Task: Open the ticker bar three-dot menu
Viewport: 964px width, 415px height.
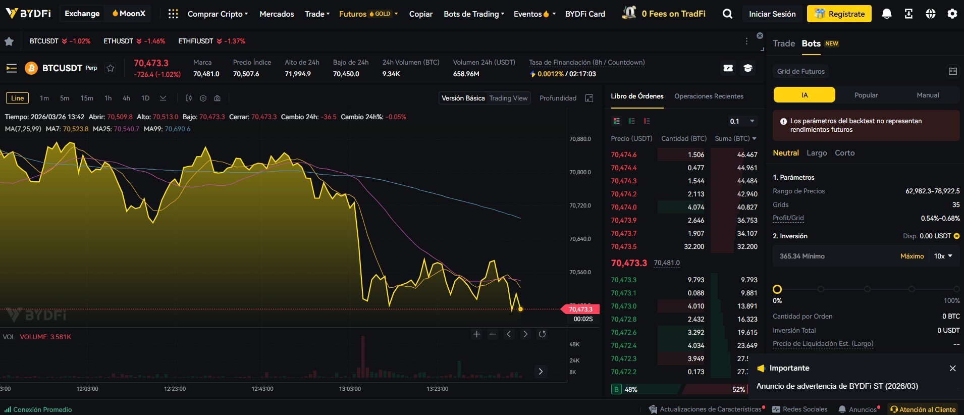Action: click(746, 41)
